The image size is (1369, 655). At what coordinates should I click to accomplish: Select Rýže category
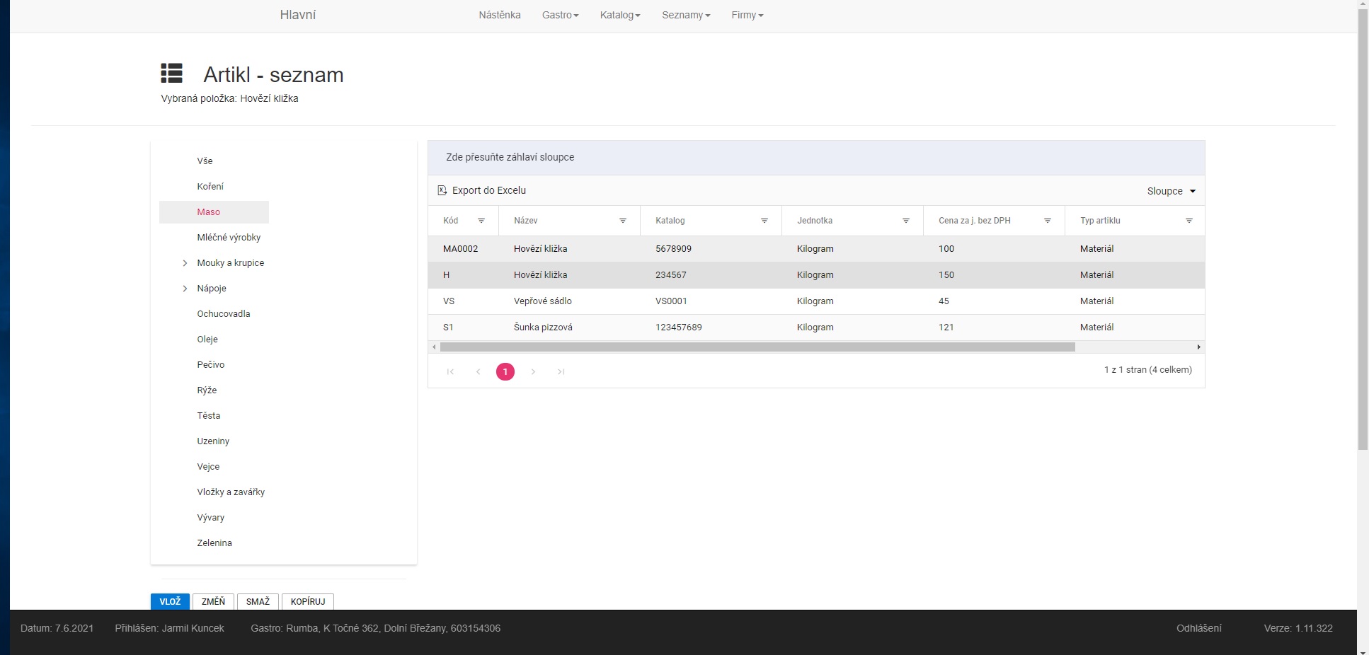tap(207, 390)
